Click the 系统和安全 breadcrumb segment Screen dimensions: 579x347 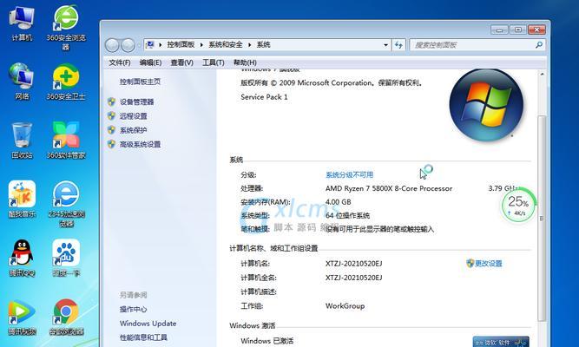[x=225, y=44]
